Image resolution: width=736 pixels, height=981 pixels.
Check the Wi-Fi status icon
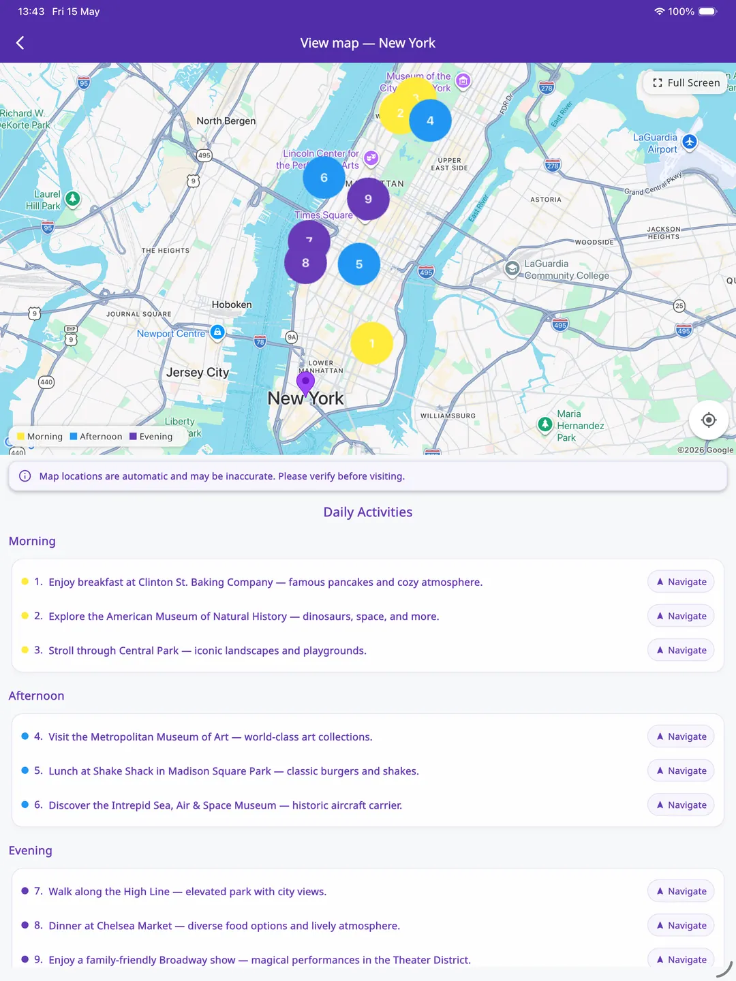click(659, 12)
